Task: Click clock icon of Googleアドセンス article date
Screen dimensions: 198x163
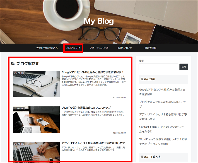Action: (x=114, y=98)
